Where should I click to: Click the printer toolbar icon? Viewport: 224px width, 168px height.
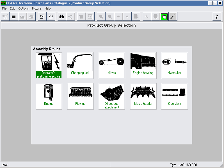31,17
